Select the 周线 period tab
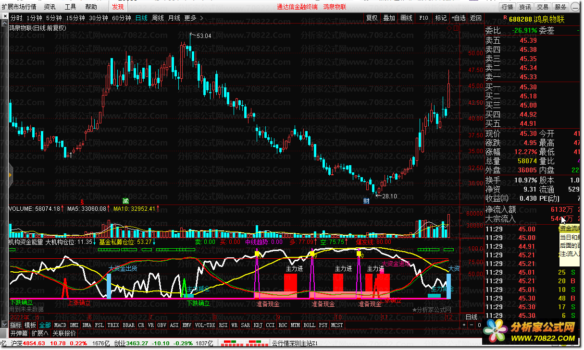Image resolution: width=584 pixels, height=350 pixels. (x=158, y=18)
